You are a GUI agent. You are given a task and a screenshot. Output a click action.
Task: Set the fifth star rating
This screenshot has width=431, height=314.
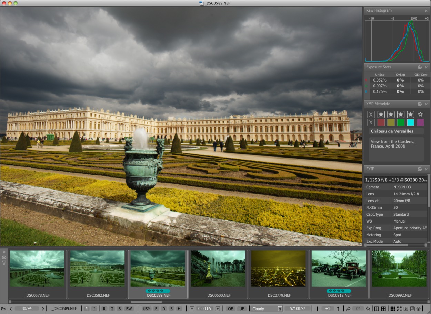pyautogui.click(x=420, y=115)
